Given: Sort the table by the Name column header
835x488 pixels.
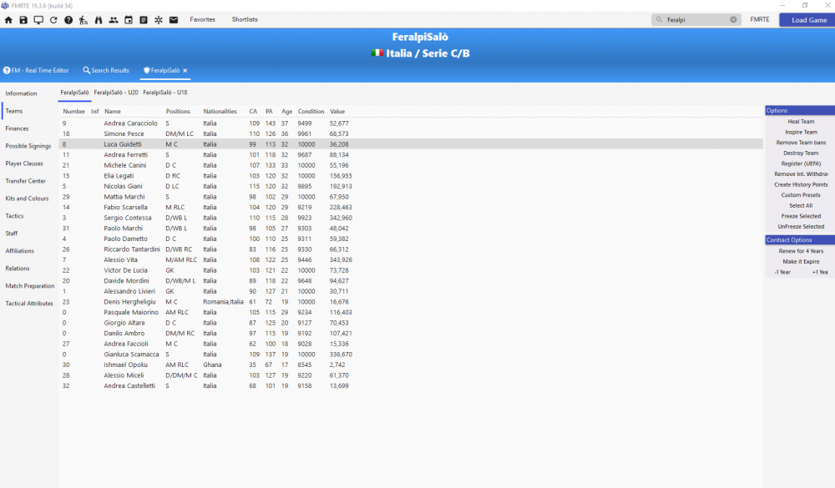Looking at the screenshot, I should (x=113, y=112).
